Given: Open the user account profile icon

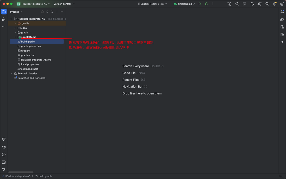Looking at the screenshot, I should click(282, 4).
